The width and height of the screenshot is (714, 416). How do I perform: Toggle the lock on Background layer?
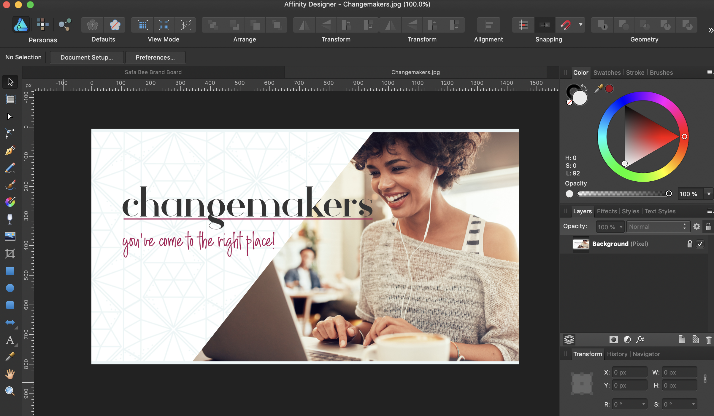pyautogui.click(x=690, y=244)
